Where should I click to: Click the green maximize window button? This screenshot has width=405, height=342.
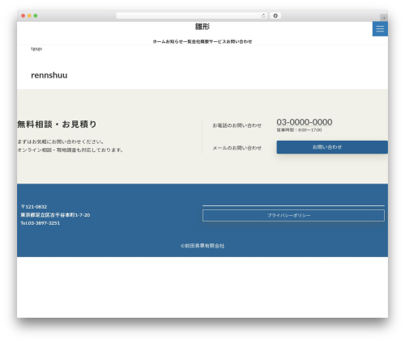point(36,16)
